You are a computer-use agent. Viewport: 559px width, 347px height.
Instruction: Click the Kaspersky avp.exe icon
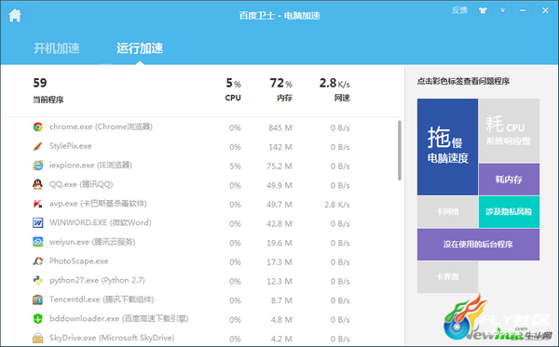38,204
